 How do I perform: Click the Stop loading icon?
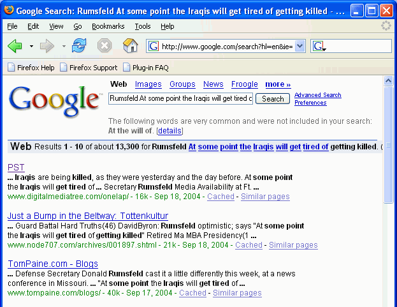tap(105, 46)
